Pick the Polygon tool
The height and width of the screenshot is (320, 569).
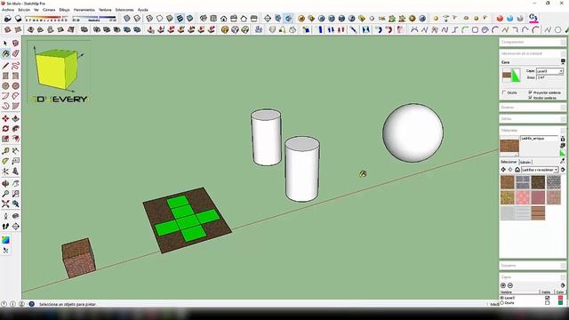click(x=15, y=86)
